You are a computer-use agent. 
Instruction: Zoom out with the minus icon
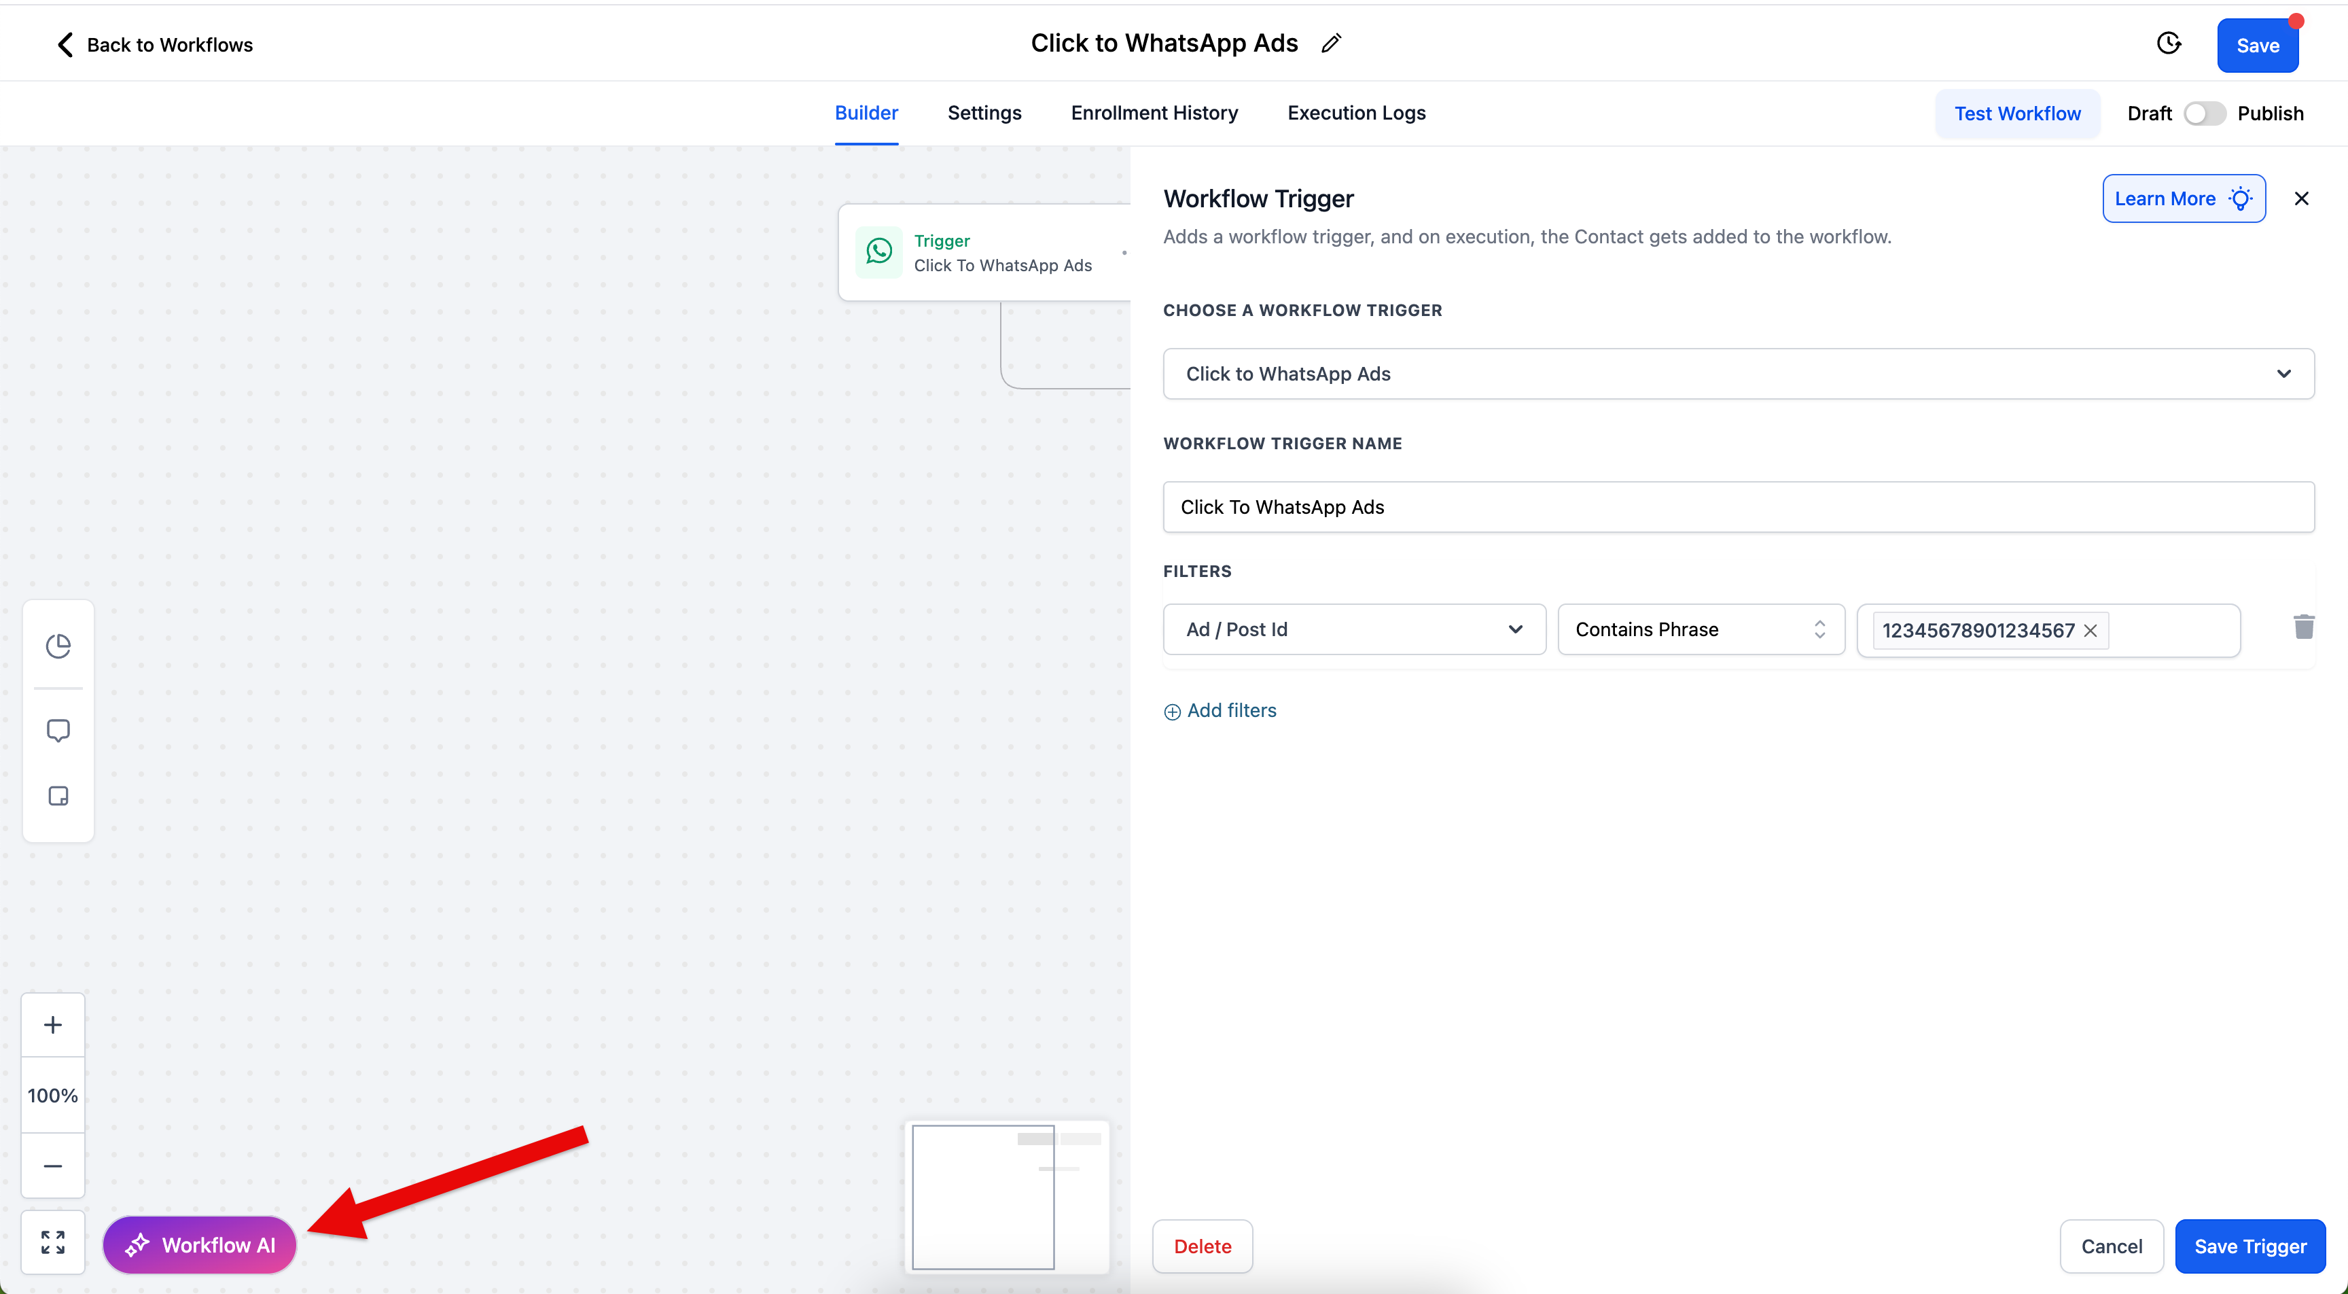53,1166
